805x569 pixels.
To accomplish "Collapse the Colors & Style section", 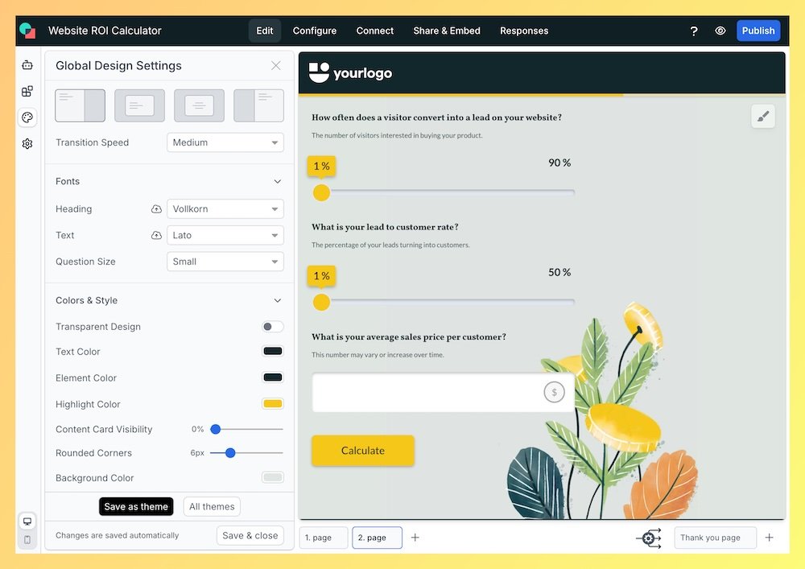I will (277, 300).
